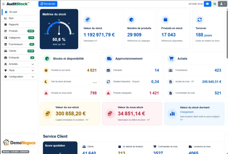Screen dimensions: 228x154
Task: Click the chart icon beside Kpis
Action: pos(5,18)
